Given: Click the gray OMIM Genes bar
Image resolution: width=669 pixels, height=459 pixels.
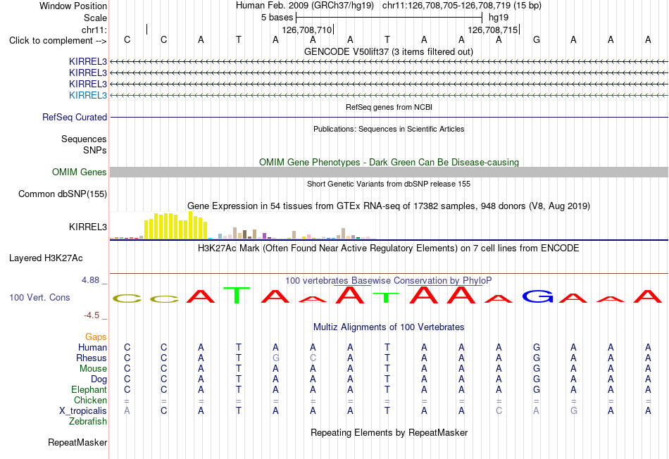Looking at the screenshot, I should (389, 172).
